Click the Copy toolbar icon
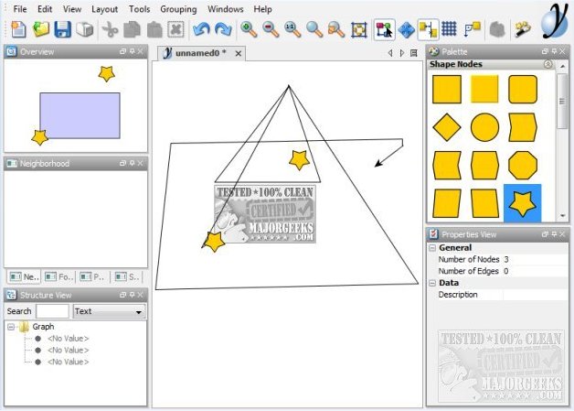This screenshot has height=411, width=574. pyautogui.click(x=132, y=29)
